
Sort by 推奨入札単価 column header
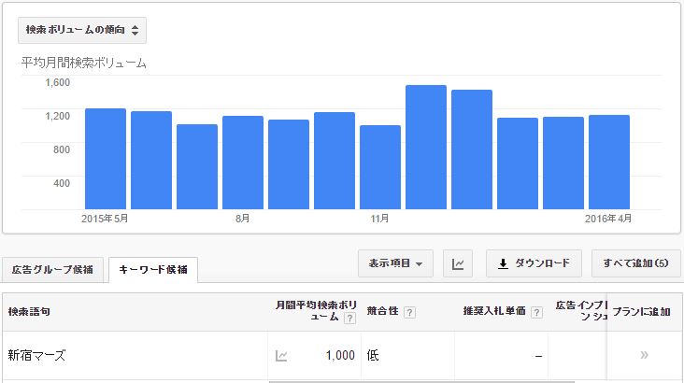click(x=494, y=311)
